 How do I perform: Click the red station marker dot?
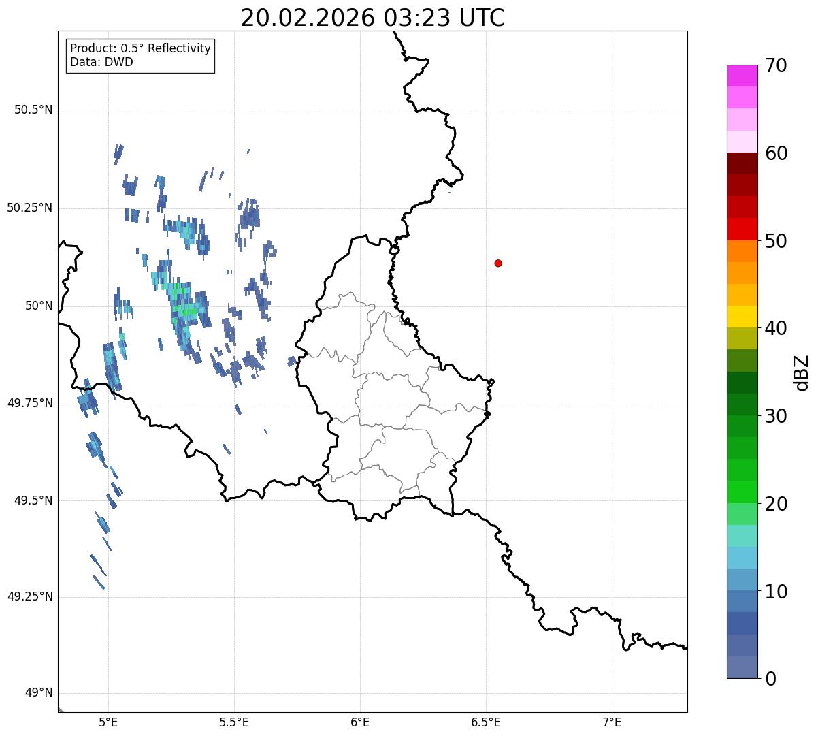click(x=498, y=263)
